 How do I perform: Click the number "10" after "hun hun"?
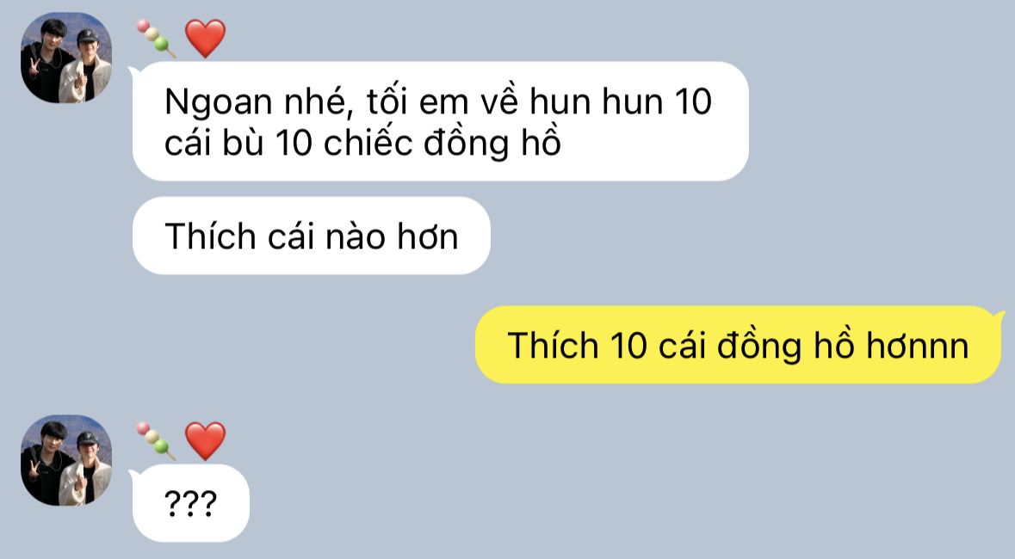tap(693, 101)
